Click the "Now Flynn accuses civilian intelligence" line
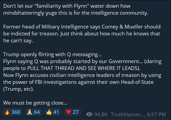 (82, 75)
